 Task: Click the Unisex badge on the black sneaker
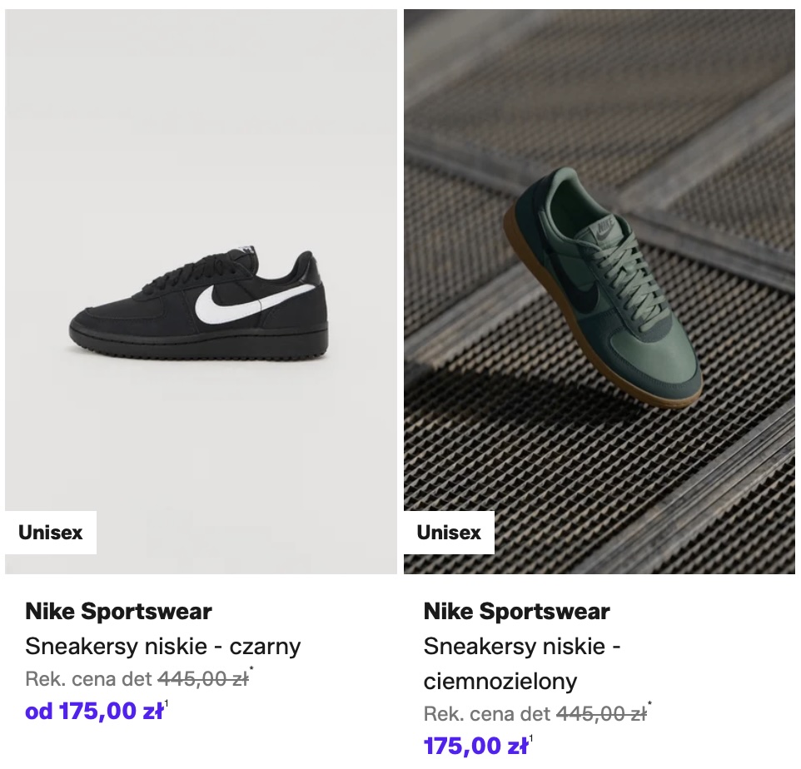(x=51, y=533)
